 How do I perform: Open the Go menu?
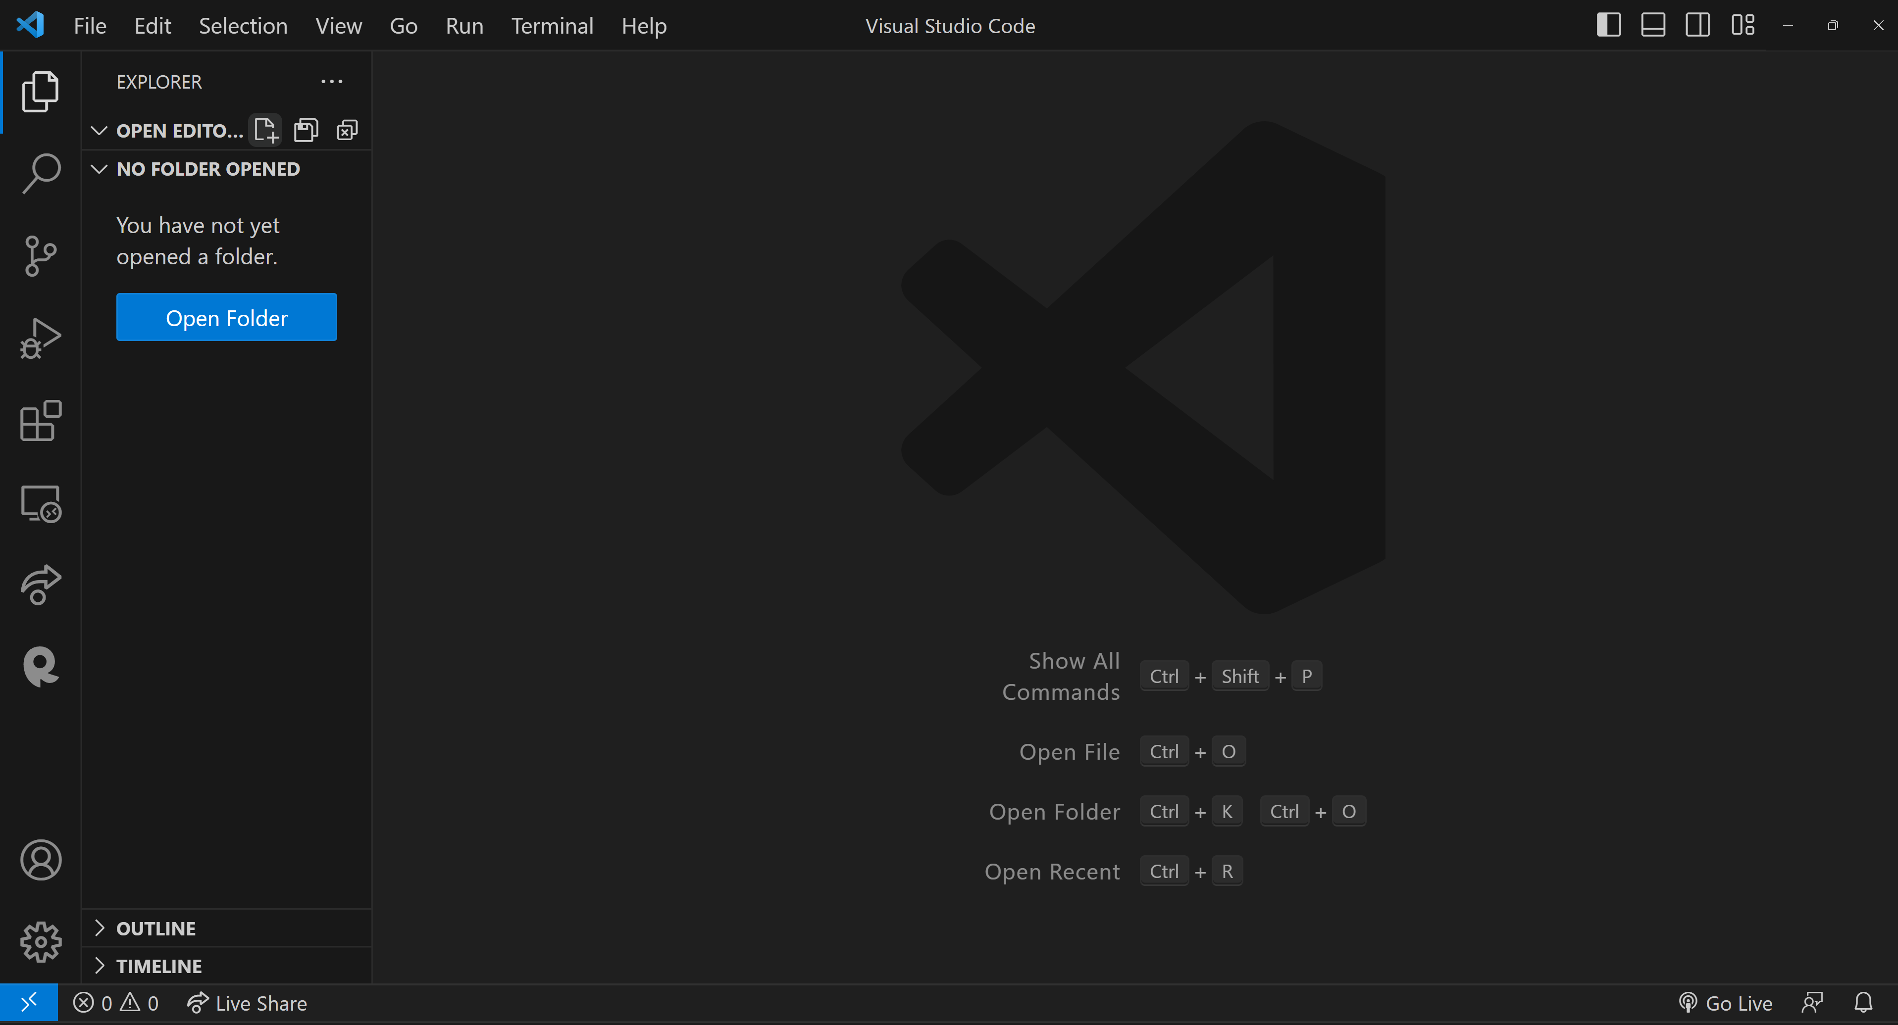pyautogui.click(x=404, y=26)
